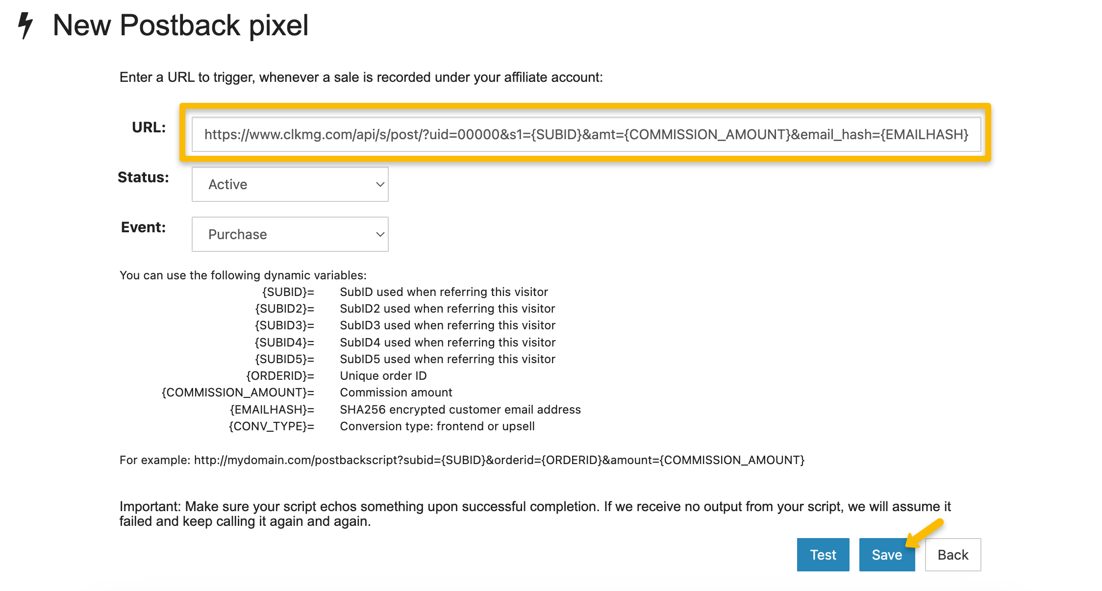Click into the URL input field
This screenshot has height=591, width=1102.
pyautogui.click(x=586, y=134)
